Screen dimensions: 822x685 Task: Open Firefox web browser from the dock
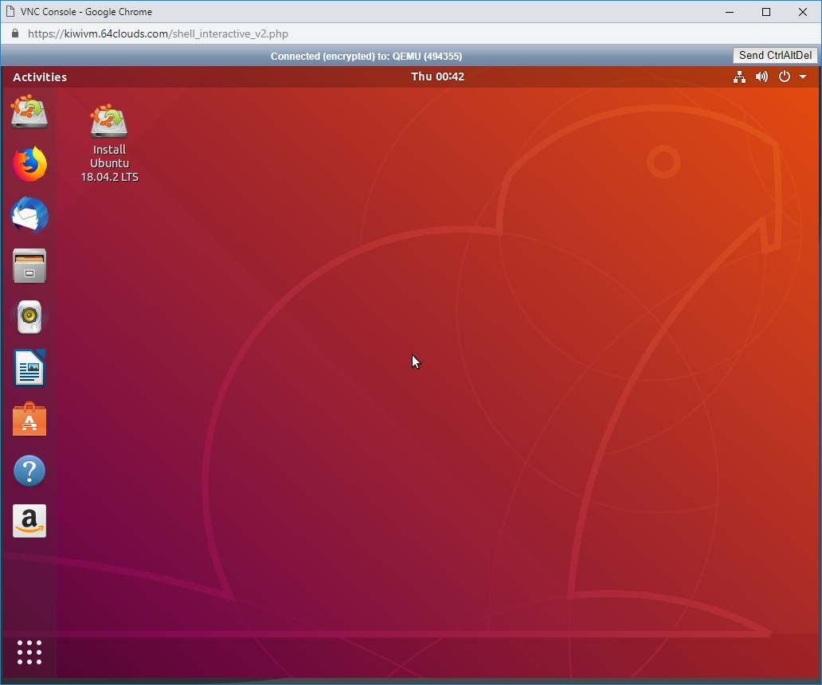(29, 164)
